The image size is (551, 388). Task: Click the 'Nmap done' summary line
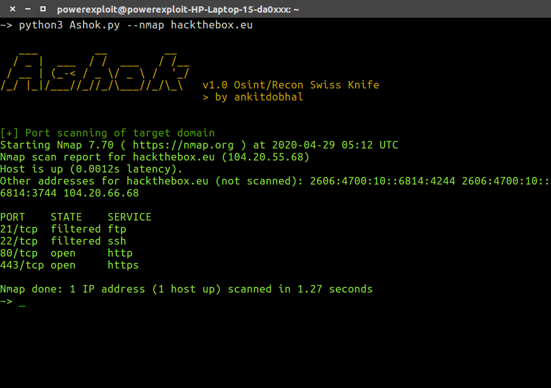(186, 289)
